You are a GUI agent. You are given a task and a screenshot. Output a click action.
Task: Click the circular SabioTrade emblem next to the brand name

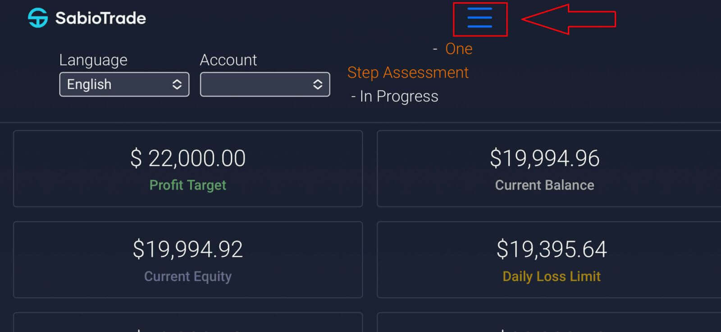pyautogui.click(x=38, y=17)
